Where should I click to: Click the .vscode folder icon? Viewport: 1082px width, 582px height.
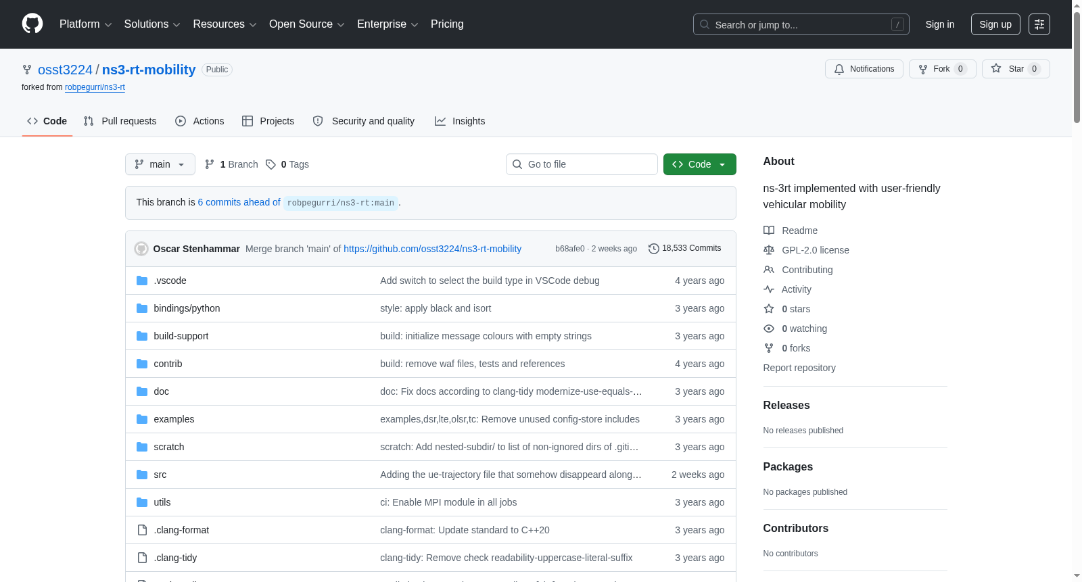142,281
